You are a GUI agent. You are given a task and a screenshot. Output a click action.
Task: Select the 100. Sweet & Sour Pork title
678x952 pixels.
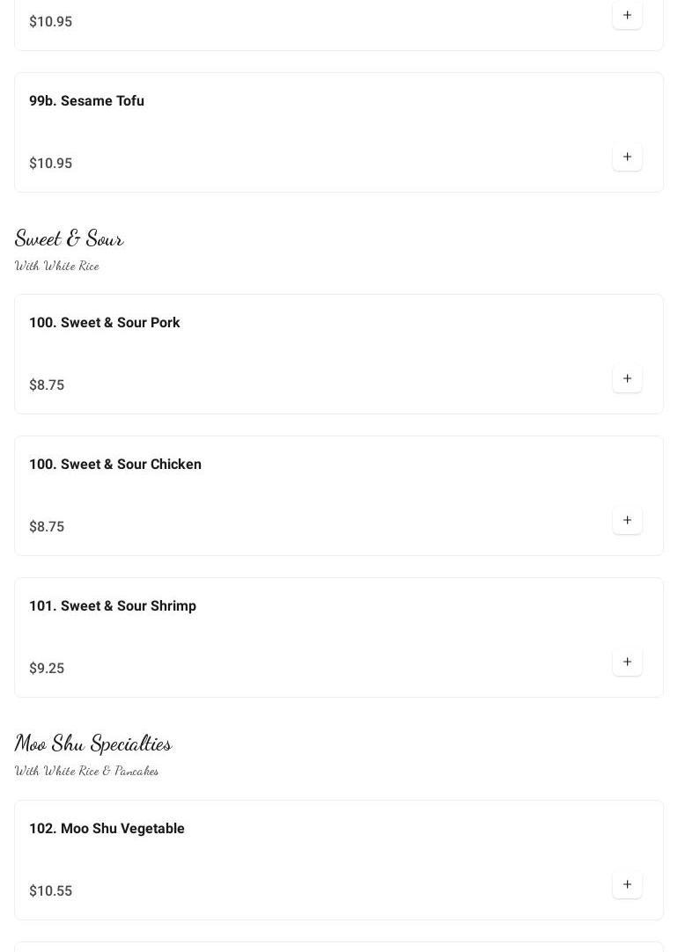104,323
